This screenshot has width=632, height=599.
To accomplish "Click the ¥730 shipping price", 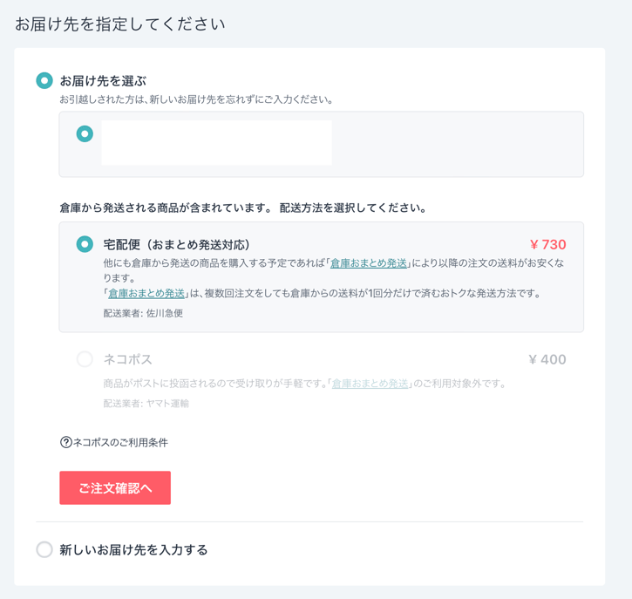I will (x=547, y=245).
